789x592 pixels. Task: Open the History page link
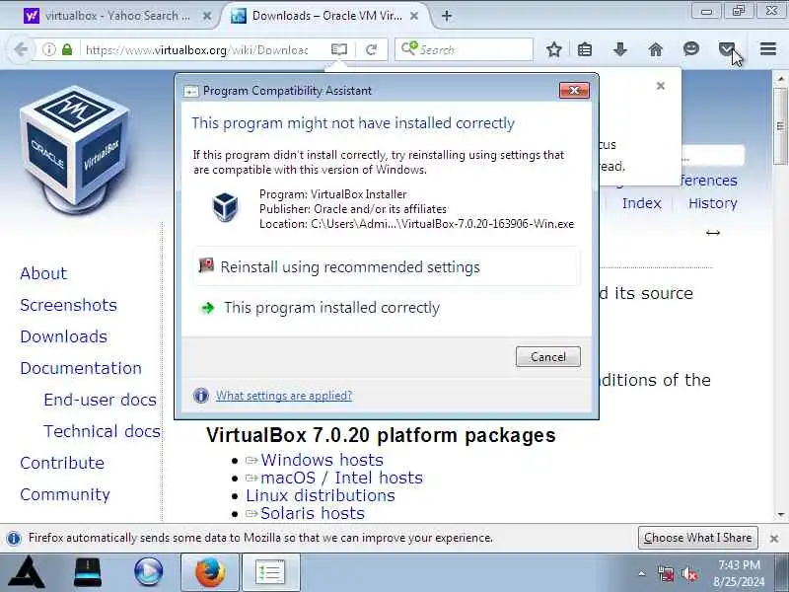pyautogui.click(x=712, y=203)
